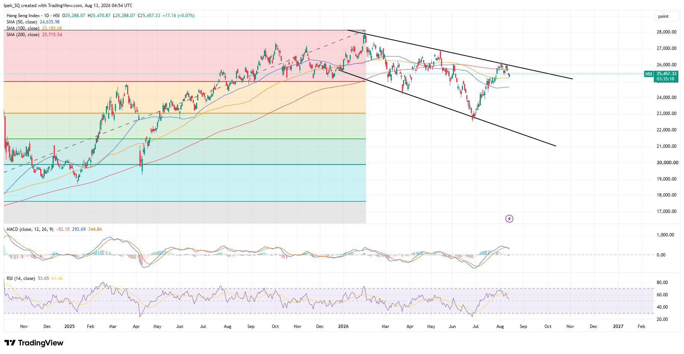Click the MACD signal value 344.84
684x354 pixels.
pyautogui.click(x=95, y=229)
